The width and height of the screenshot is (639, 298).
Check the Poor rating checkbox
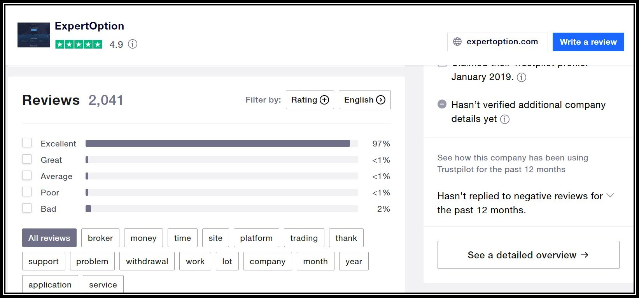pyautogui.click(x=27, y=192)
